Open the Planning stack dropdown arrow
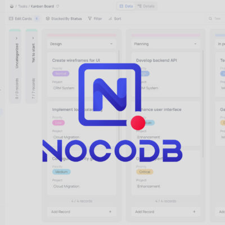Image resolution: width=225 pixels, height=225 pixels. coord(195,44)
